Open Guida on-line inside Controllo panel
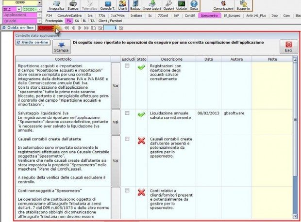This screenshot has height=222, width=301. [33, 42]
